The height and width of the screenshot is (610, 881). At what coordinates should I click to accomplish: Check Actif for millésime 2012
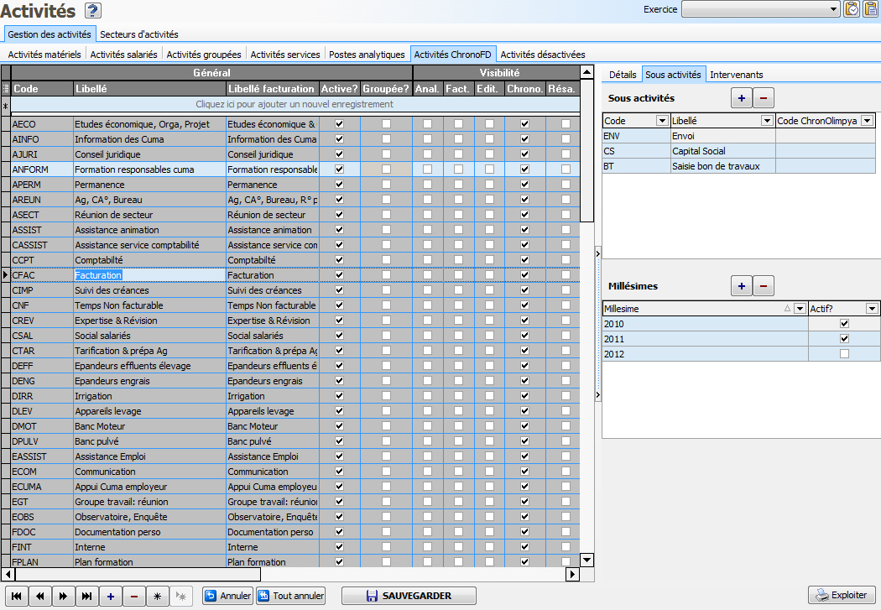point(844,354)
